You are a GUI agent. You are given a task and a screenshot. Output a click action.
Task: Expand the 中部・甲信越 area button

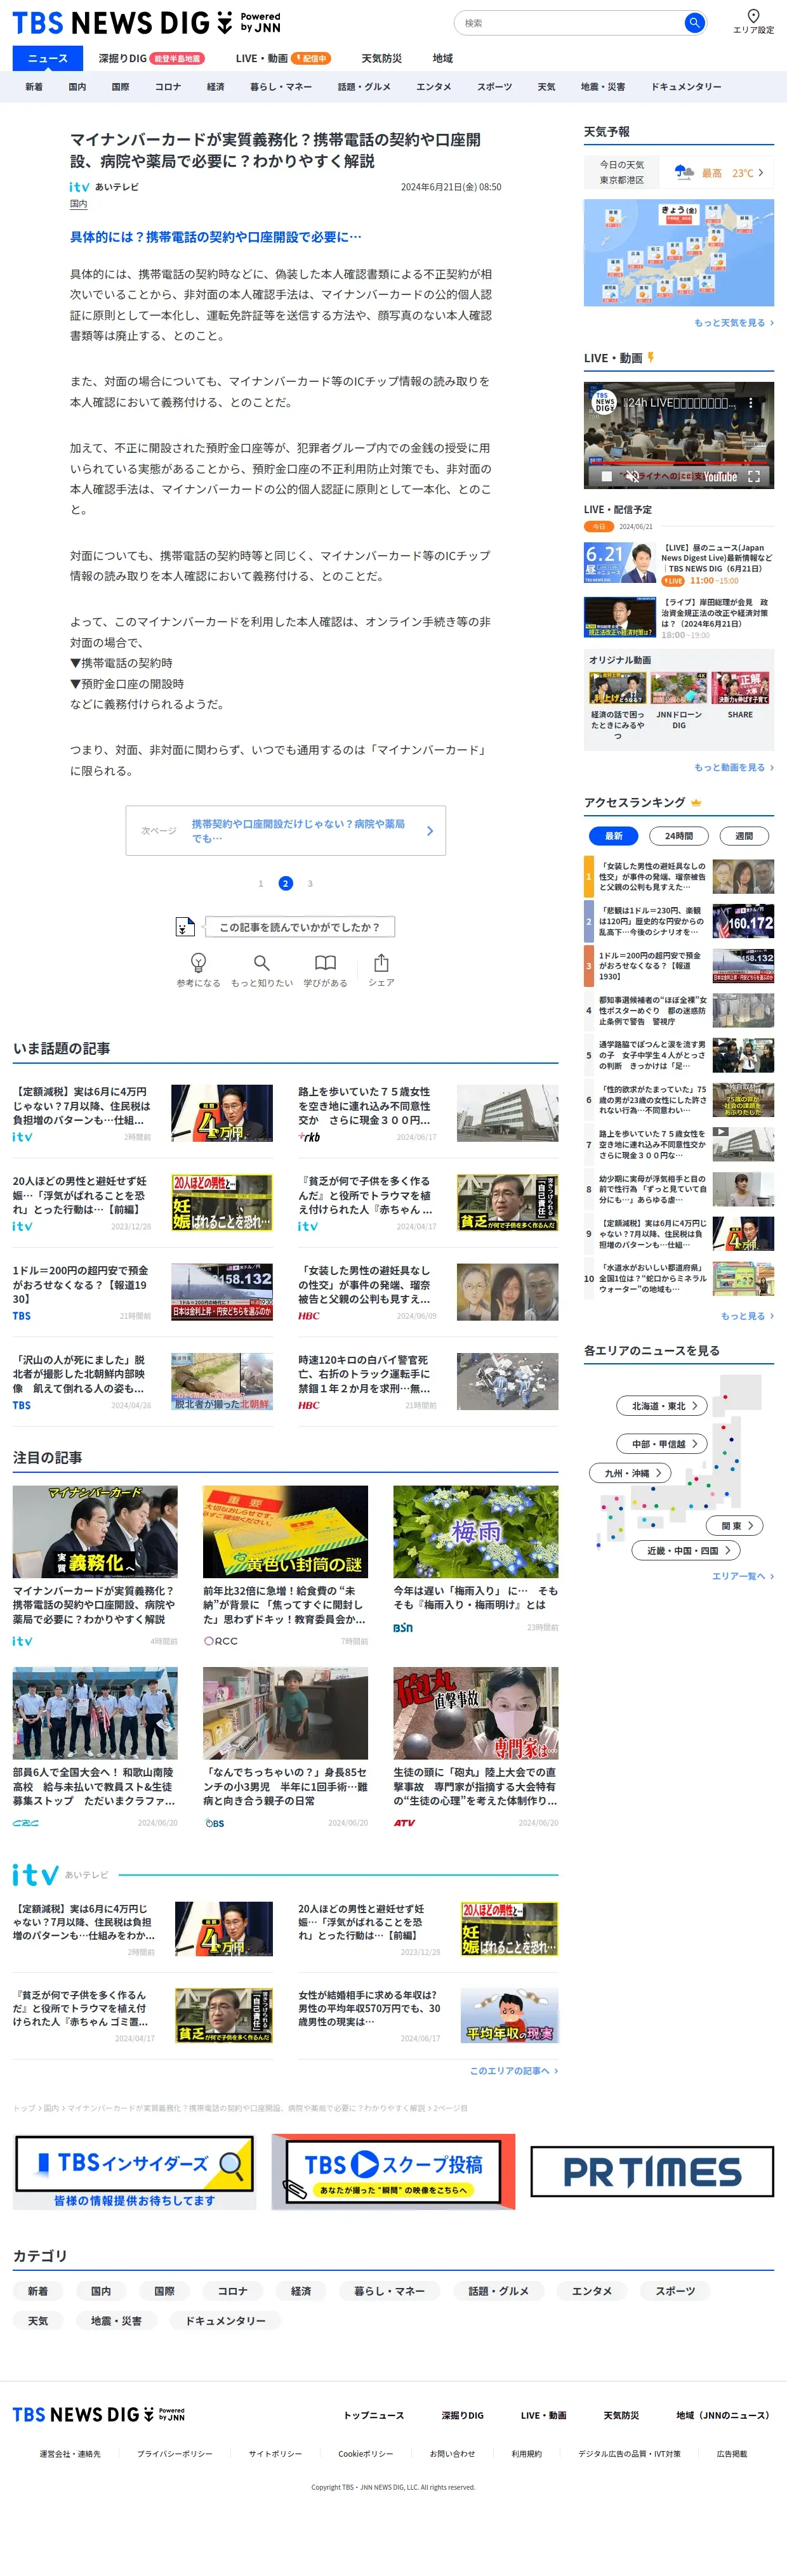coord(662,1443)
